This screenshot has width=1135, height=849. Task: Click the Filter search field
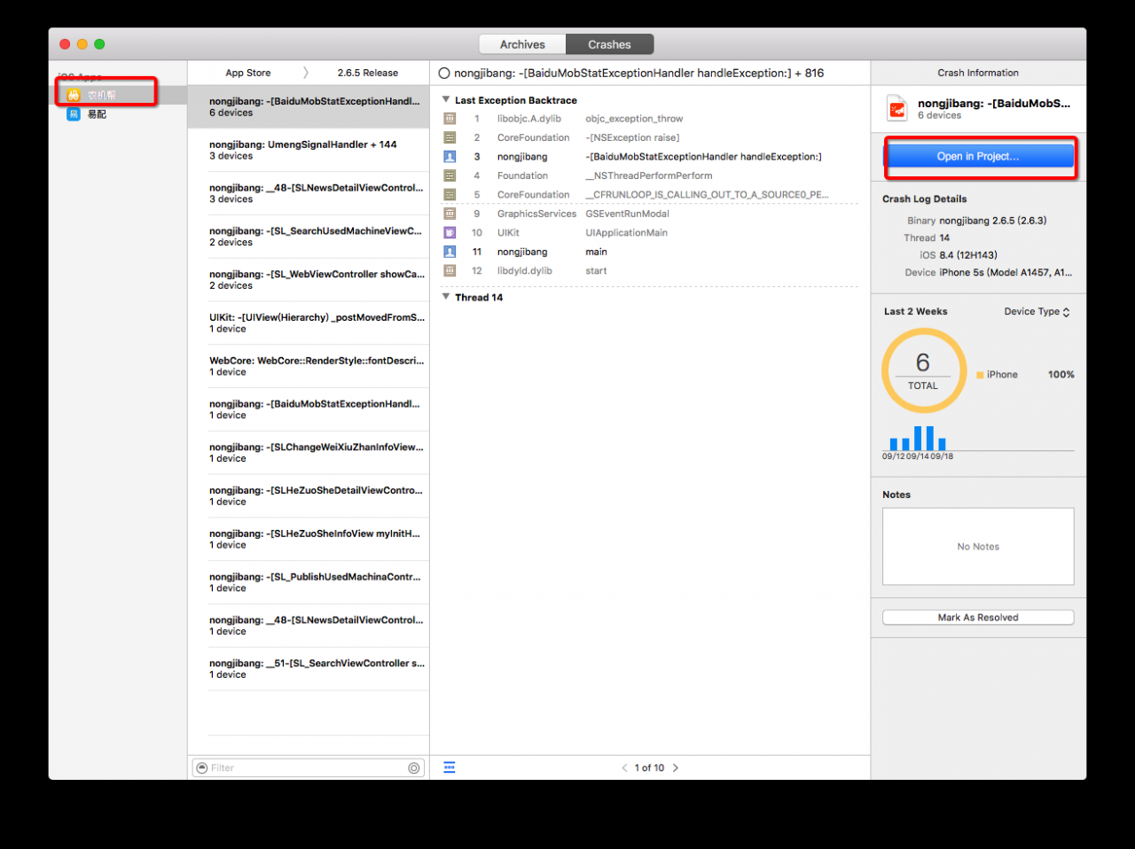click(308, 768)
